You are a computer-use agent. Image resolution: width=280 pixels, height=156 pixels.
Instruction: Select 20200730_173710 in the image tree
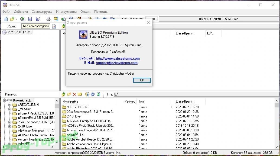point(20,32)
